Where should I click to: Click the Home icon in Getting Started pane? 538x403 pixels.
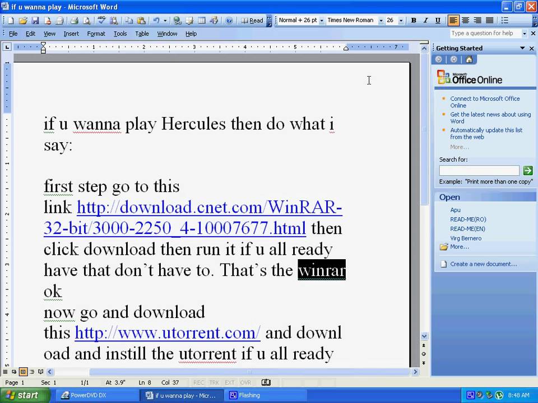click(x=469, y=60)
